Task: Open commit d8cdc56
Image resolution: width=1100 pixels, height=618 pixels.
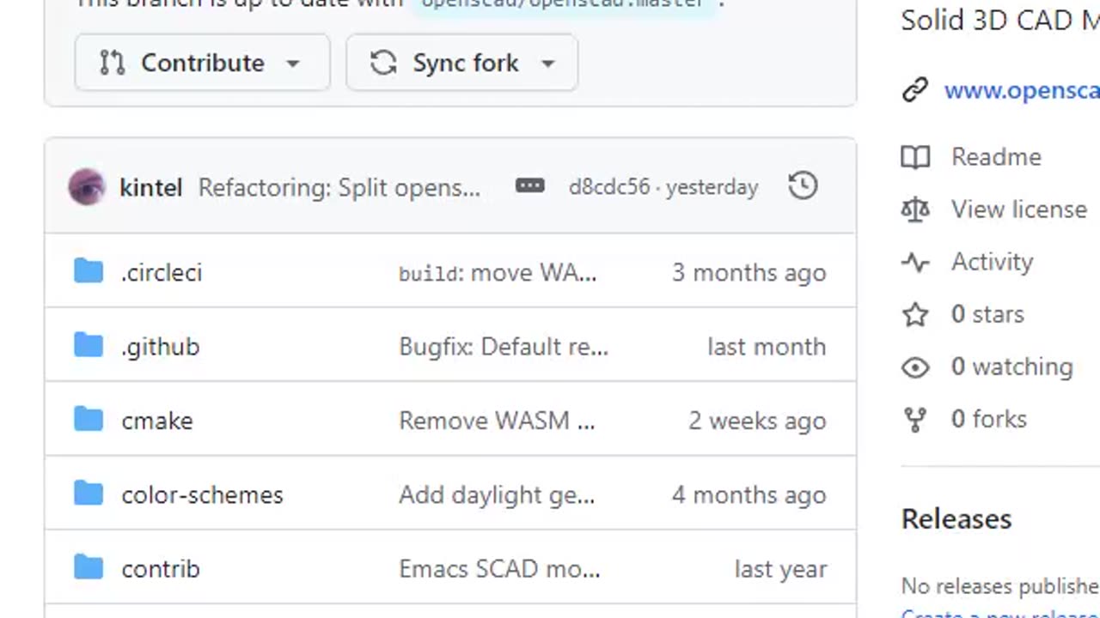Action: (x=609, y=187)
